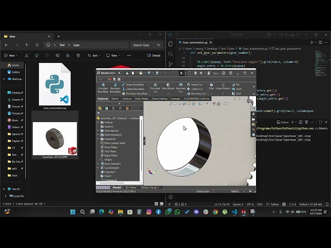Choose Boundary Boss/Base feature
This screenshot has height=248, width=331.
tap(134, 94)
